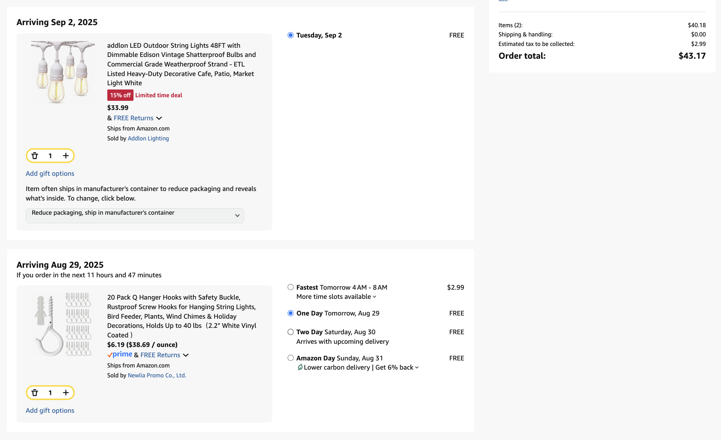Click the prime logo badge
The image size is (721, 440).
pos(120,354)
